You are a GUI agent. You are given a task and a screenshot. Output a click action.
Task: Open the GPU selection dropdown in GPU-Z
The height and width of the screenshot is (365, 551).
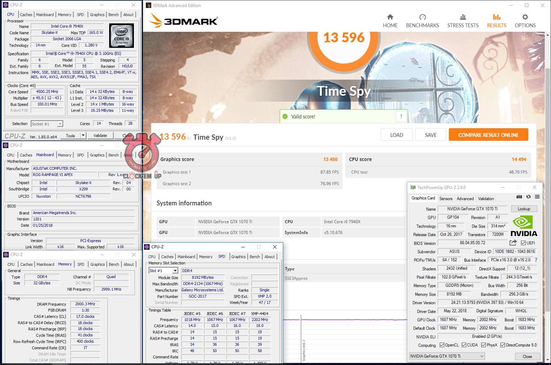pyautogui.click(x=482, y=356)
